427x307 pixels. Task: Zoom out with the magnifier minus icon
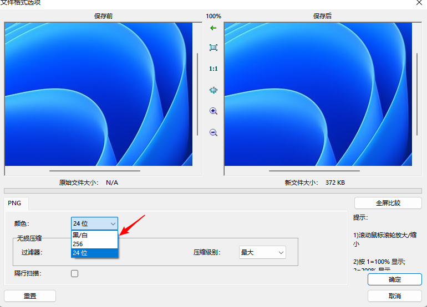pos(213,133)
